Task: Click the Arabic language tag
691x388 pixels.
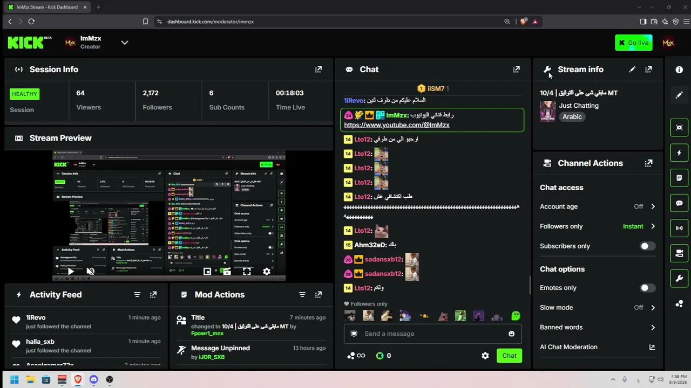Action: click(572, 117)
